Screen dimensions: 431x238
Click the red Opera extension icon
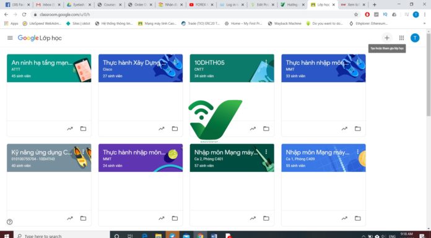click(367, 15)
